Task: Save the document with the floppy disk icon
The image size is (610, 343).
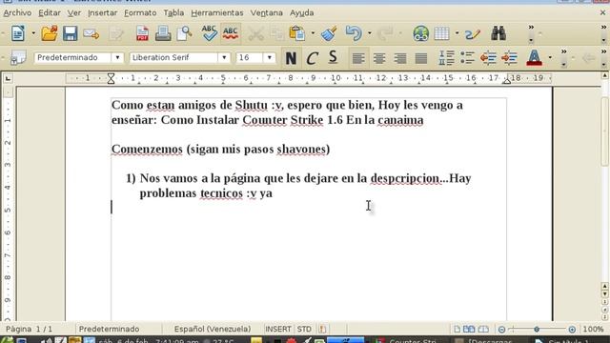Action: click(70, 33)
